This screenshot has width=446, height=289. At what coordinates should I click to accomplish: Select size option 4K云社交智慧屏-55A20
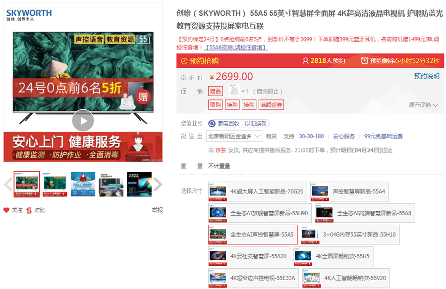[x=249, y=256]
